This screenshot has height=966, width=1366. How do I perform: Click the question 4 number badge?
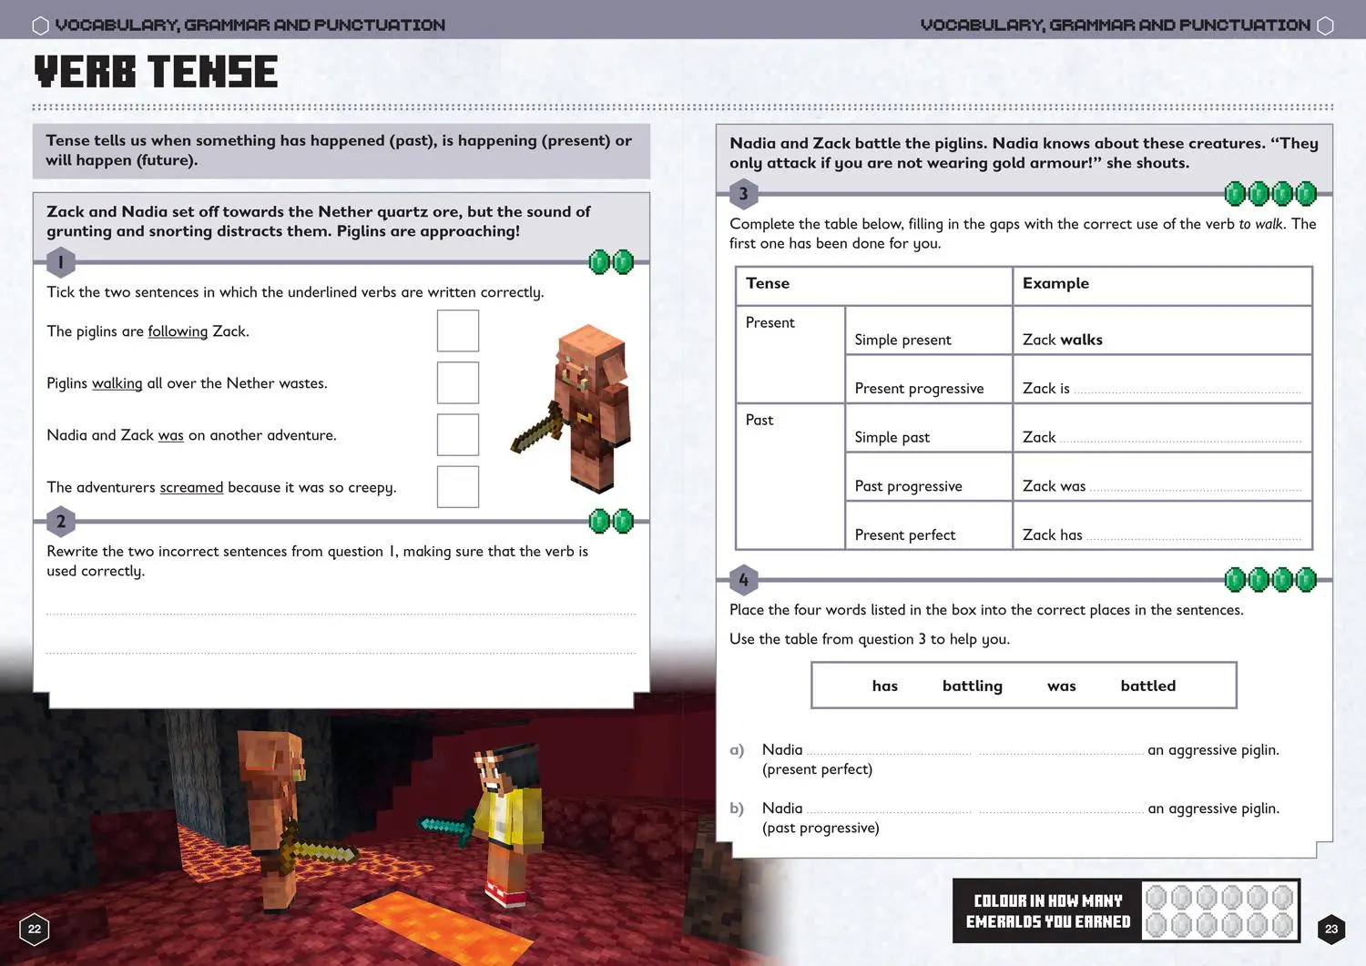pos(744,580)
